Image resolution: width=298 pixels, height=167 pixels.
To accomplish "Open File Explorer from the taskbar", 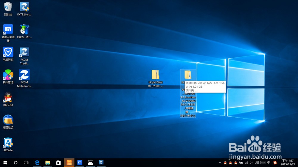I will 48,163.
